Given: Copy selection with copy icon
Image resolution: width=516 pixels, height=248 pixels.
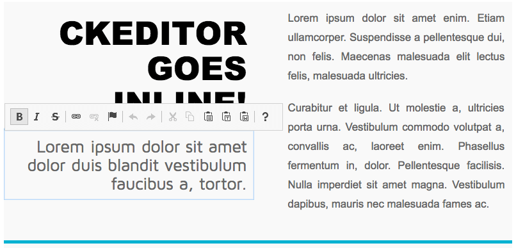Looking at the screenshot, I should coord(190,117).
